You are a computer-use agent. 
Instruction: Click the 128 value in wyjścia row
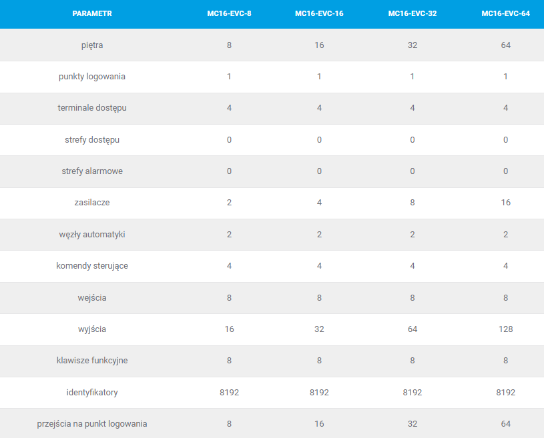[505, 329]
